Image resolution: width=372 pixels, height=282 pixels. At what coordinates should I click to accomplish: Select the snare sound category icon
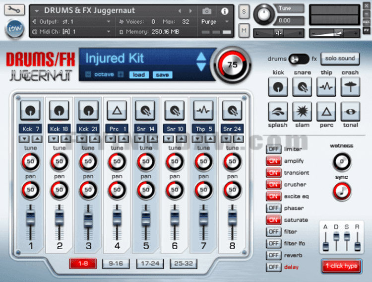click(x=302, y=87)
